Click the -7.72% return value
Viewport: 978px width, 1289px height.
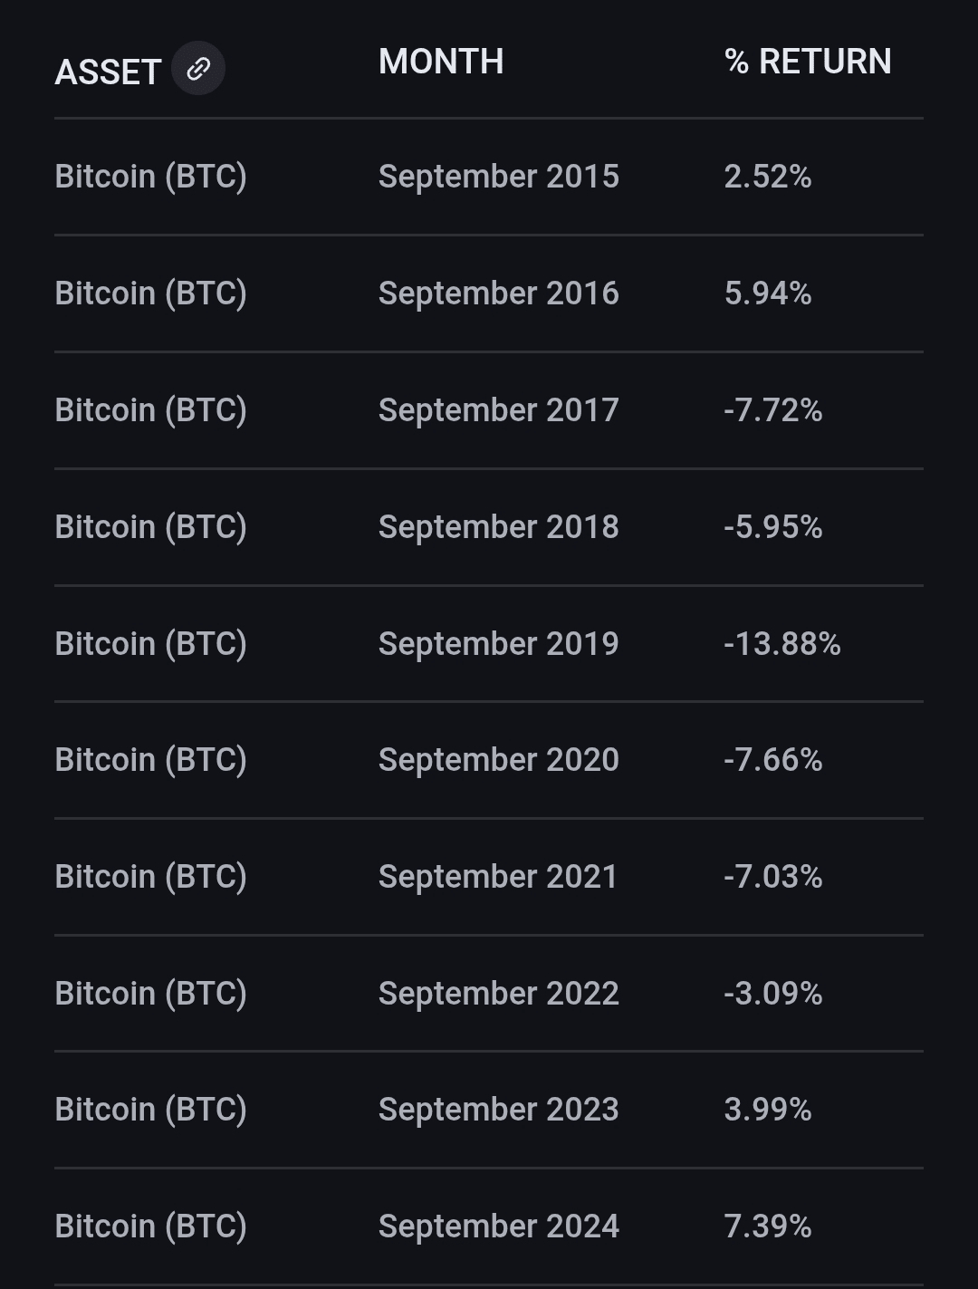coord(773,410)
